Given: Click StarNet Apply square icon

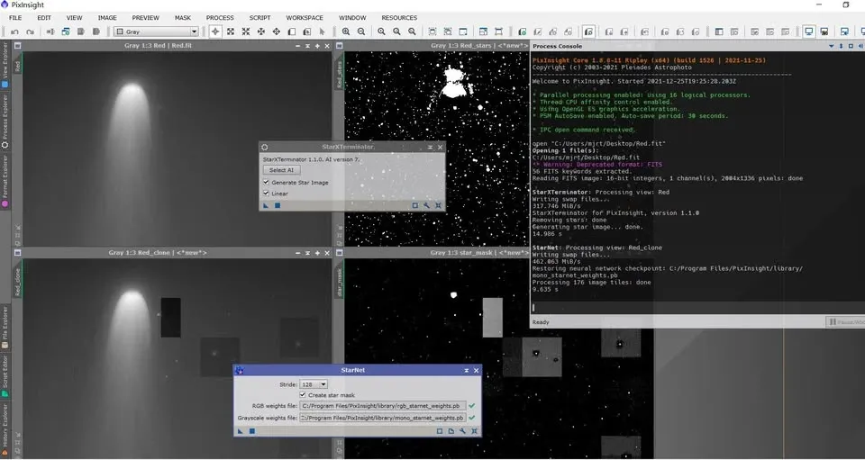Looking at the screenshot, I should coord(252,431).
